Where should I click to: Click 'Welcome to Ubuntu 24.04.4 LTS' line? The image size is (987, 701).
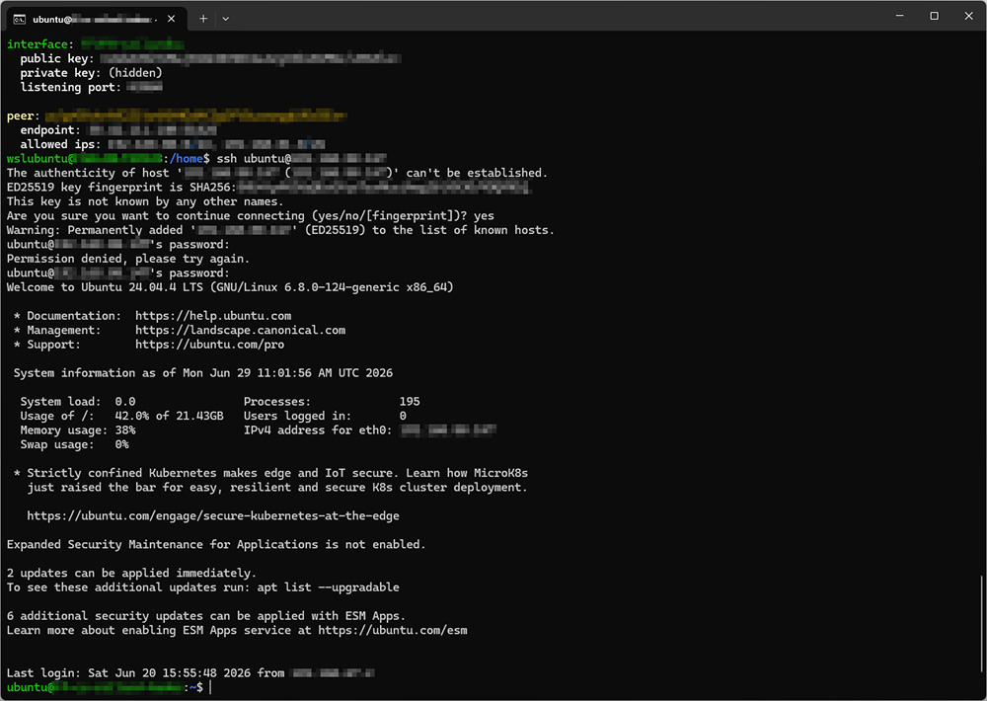pyautogui.click(x=230, y=287)
